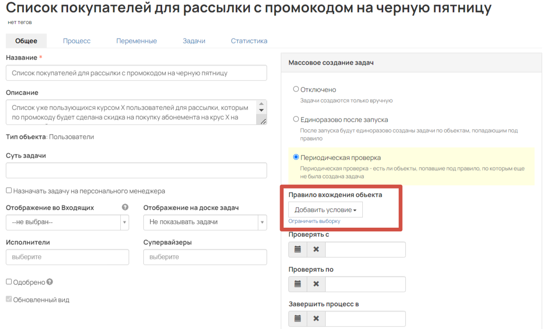The image size is (548, 329).
Task: Open Супервайзеры selection field
Action: [205, 257]
